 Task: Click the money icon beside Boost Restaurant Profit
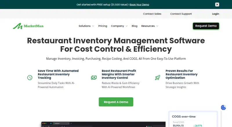pos(94,77)
